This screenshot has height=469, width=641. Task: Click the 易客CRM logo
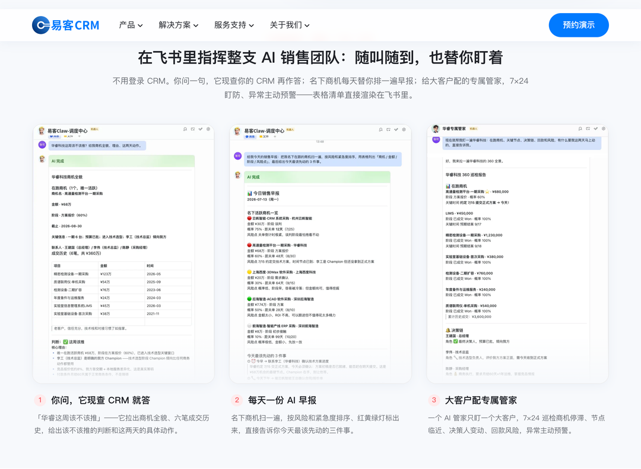(66, 25)
